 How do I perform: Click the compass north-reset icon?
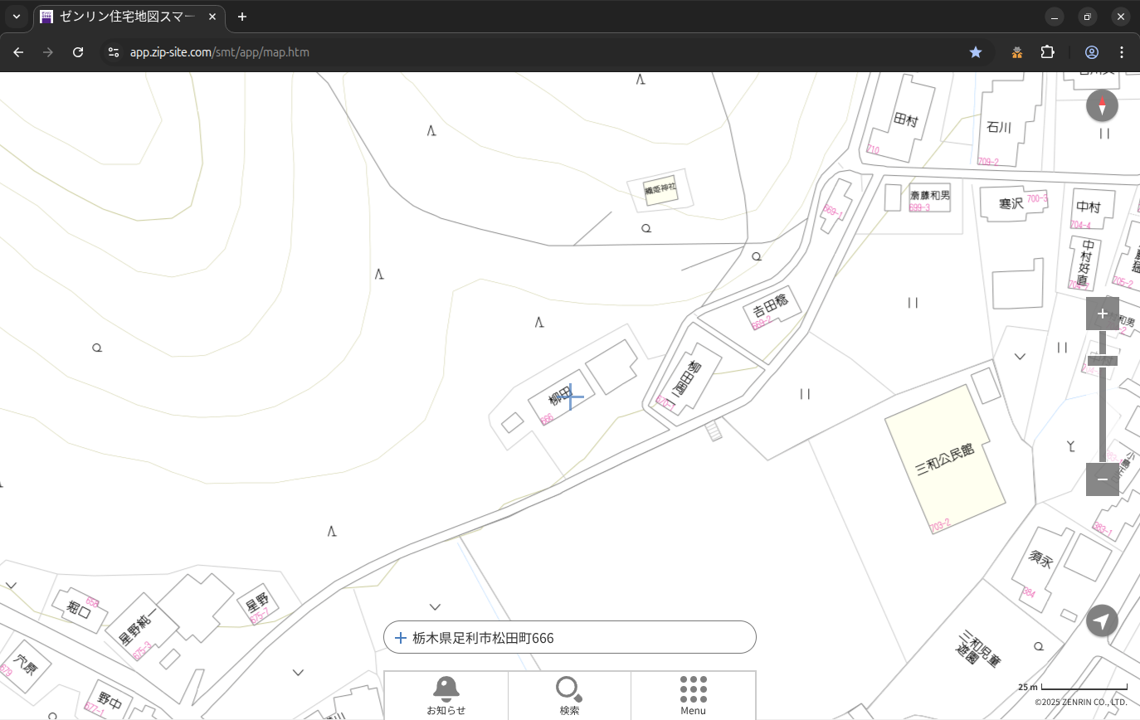(x=1102, y=106)
